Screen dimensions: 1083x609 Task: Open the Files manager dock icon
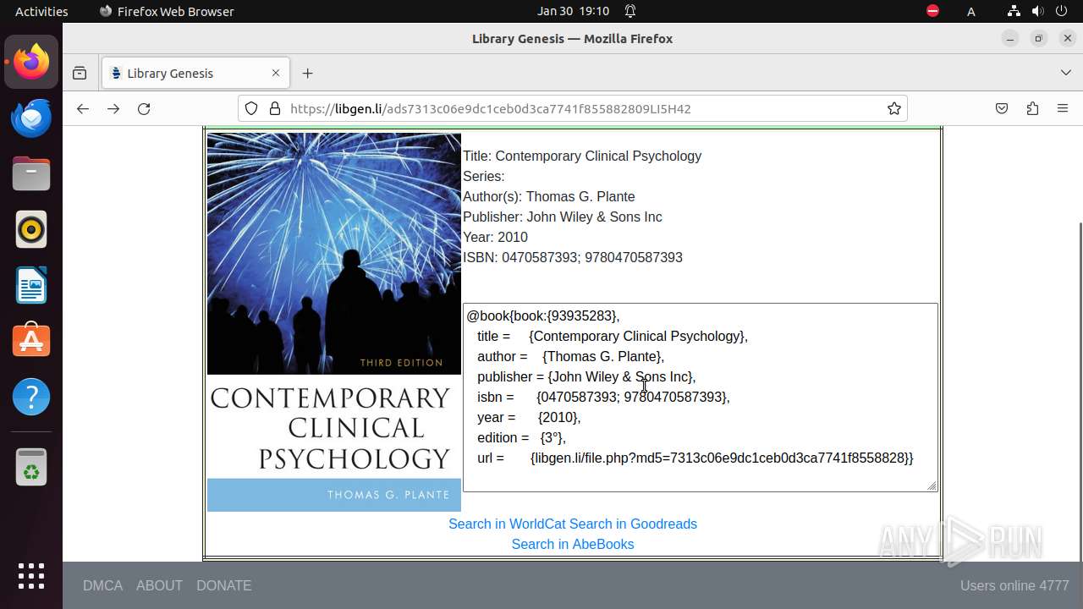tap(31, 173)
